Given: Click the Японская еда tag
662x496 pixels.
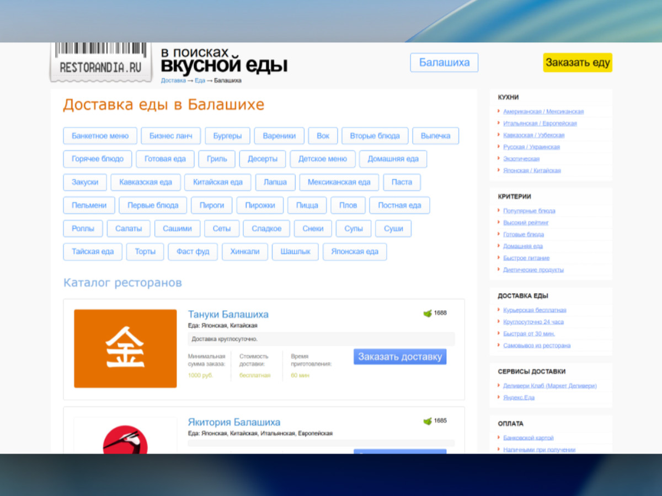Looking at the screenshot, I should point(355,251).
